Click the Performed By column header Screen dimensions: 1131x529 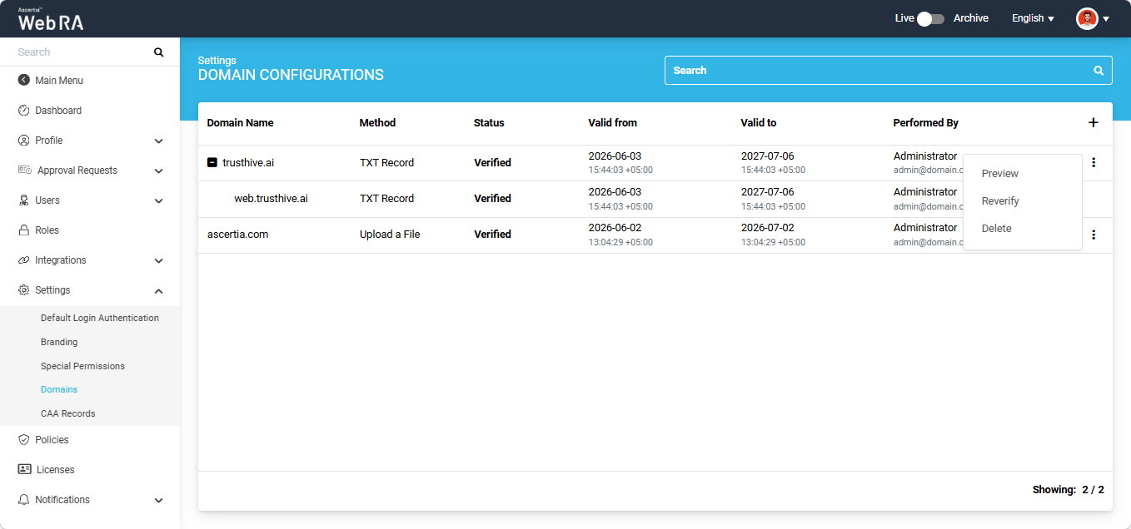click(925, 122)
